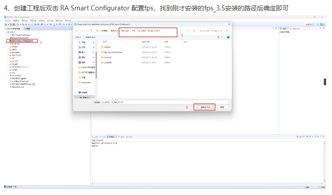
Task: Select the src folder in project tree
Action: click(13, 72)
